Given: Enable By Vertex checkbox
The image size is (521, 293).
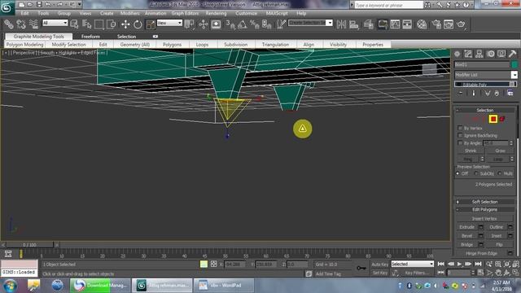Looking at the screenshot, I should [x=460, y=128].
